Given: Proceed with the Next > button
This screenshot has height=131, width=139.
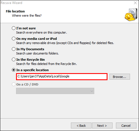Looking at the screenshot, I should click(102, 126).
